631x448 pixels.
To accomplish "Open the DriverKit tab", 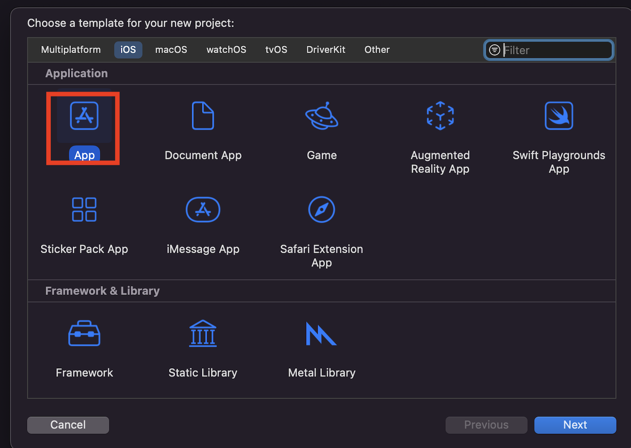I will [x=326, y=50].
